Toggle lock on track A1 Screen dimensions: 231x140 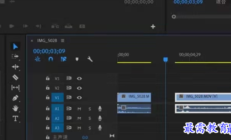(x=48, y=108)
